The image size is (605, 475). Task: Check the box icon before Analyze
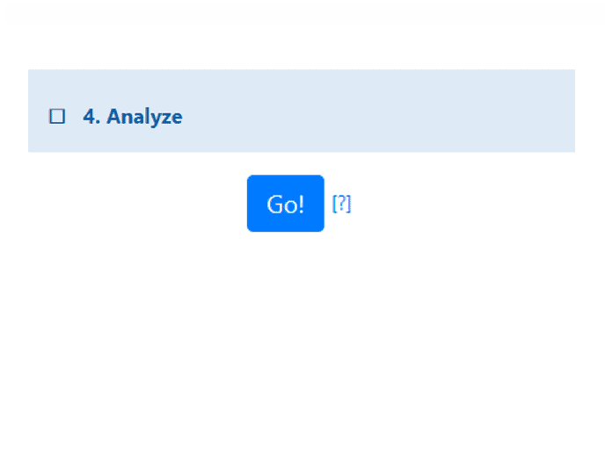point(57,117)
